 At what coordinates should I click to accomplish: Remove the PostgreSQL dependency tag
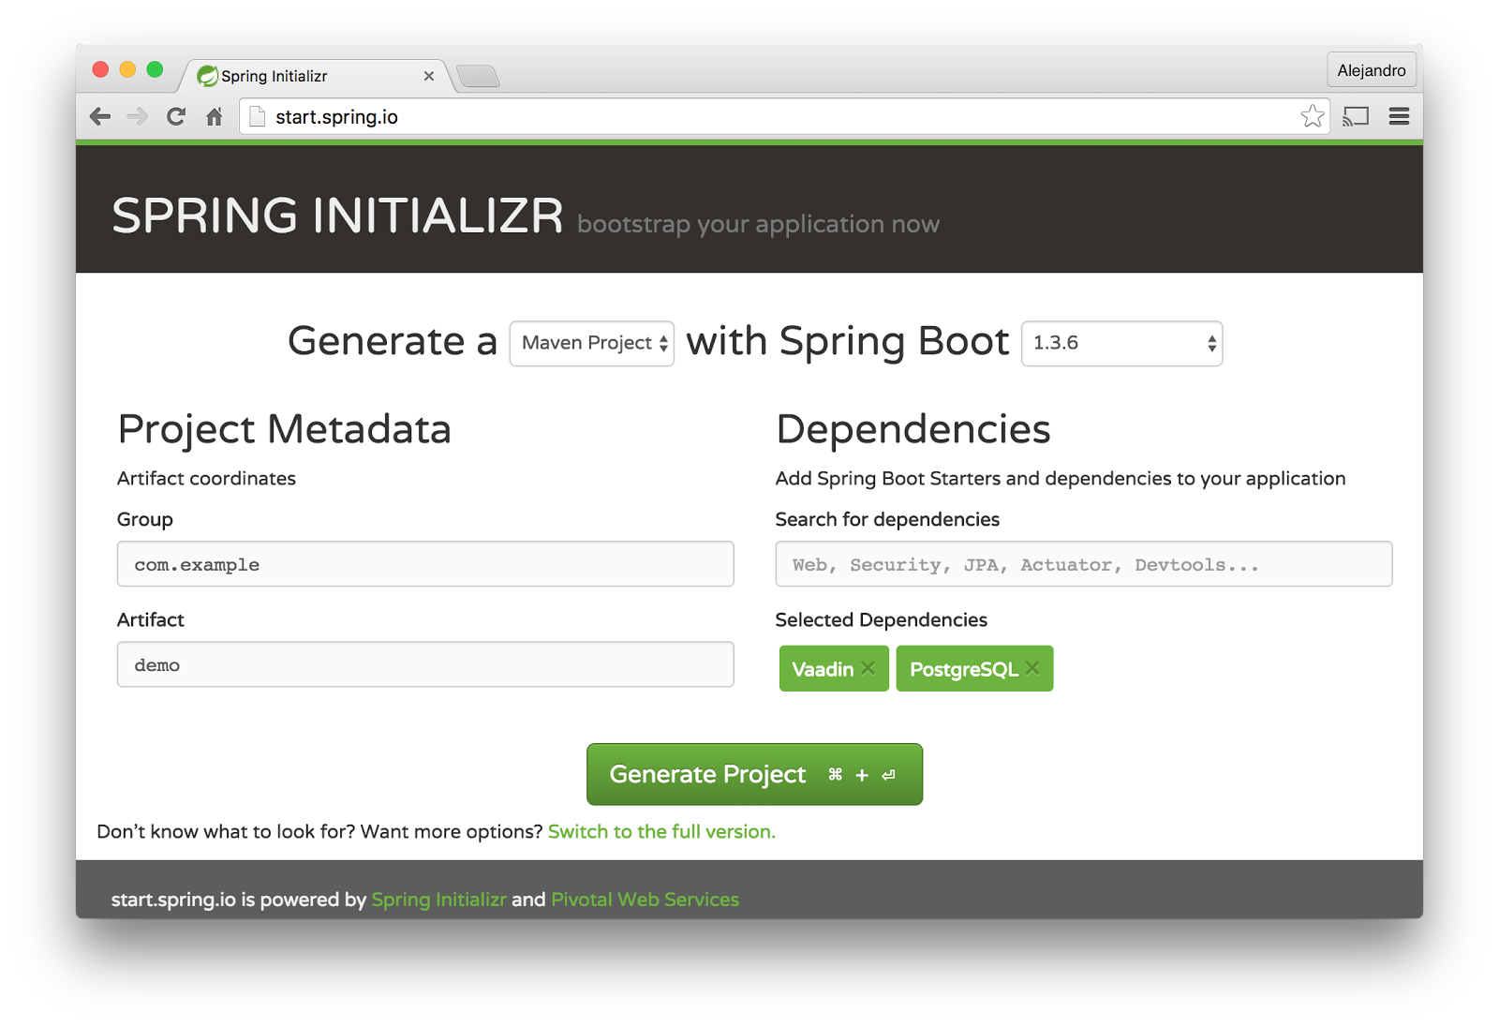point(1032,668)
